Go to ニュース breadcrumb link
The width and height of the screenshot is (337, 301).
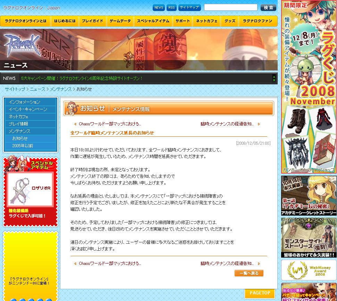coord(37,89)
